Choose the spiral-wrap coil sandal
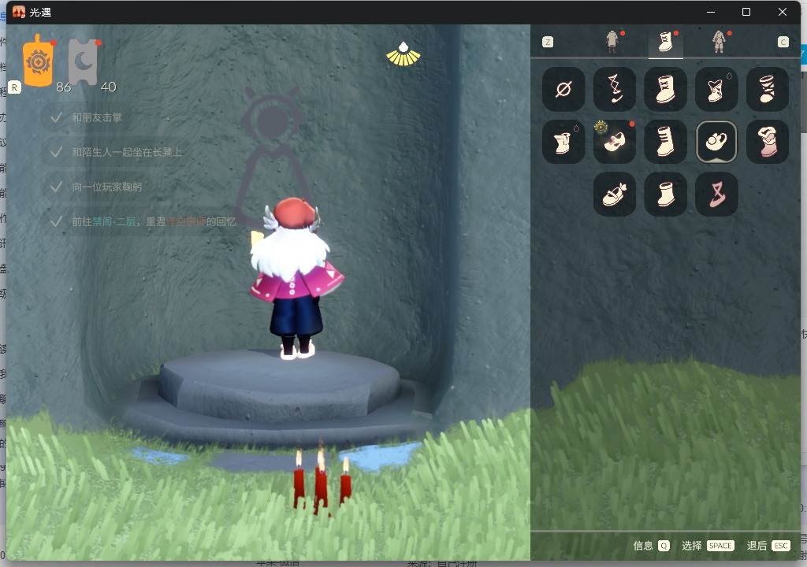Viewport: 807px width, 567px height. click(768, 89)
